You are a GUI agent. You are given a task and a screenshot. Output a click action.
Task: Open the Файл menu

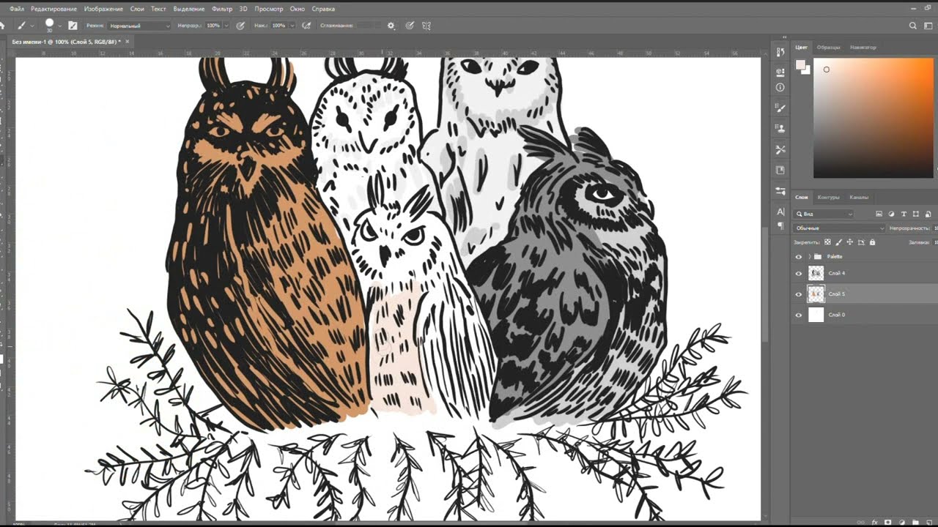point(17,9)
